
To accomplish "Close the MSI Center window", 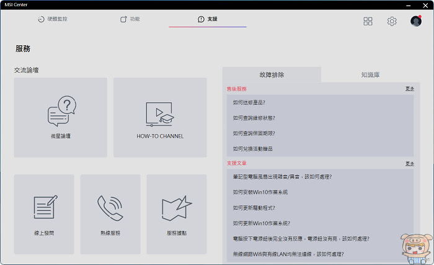I will pos(425,5).
